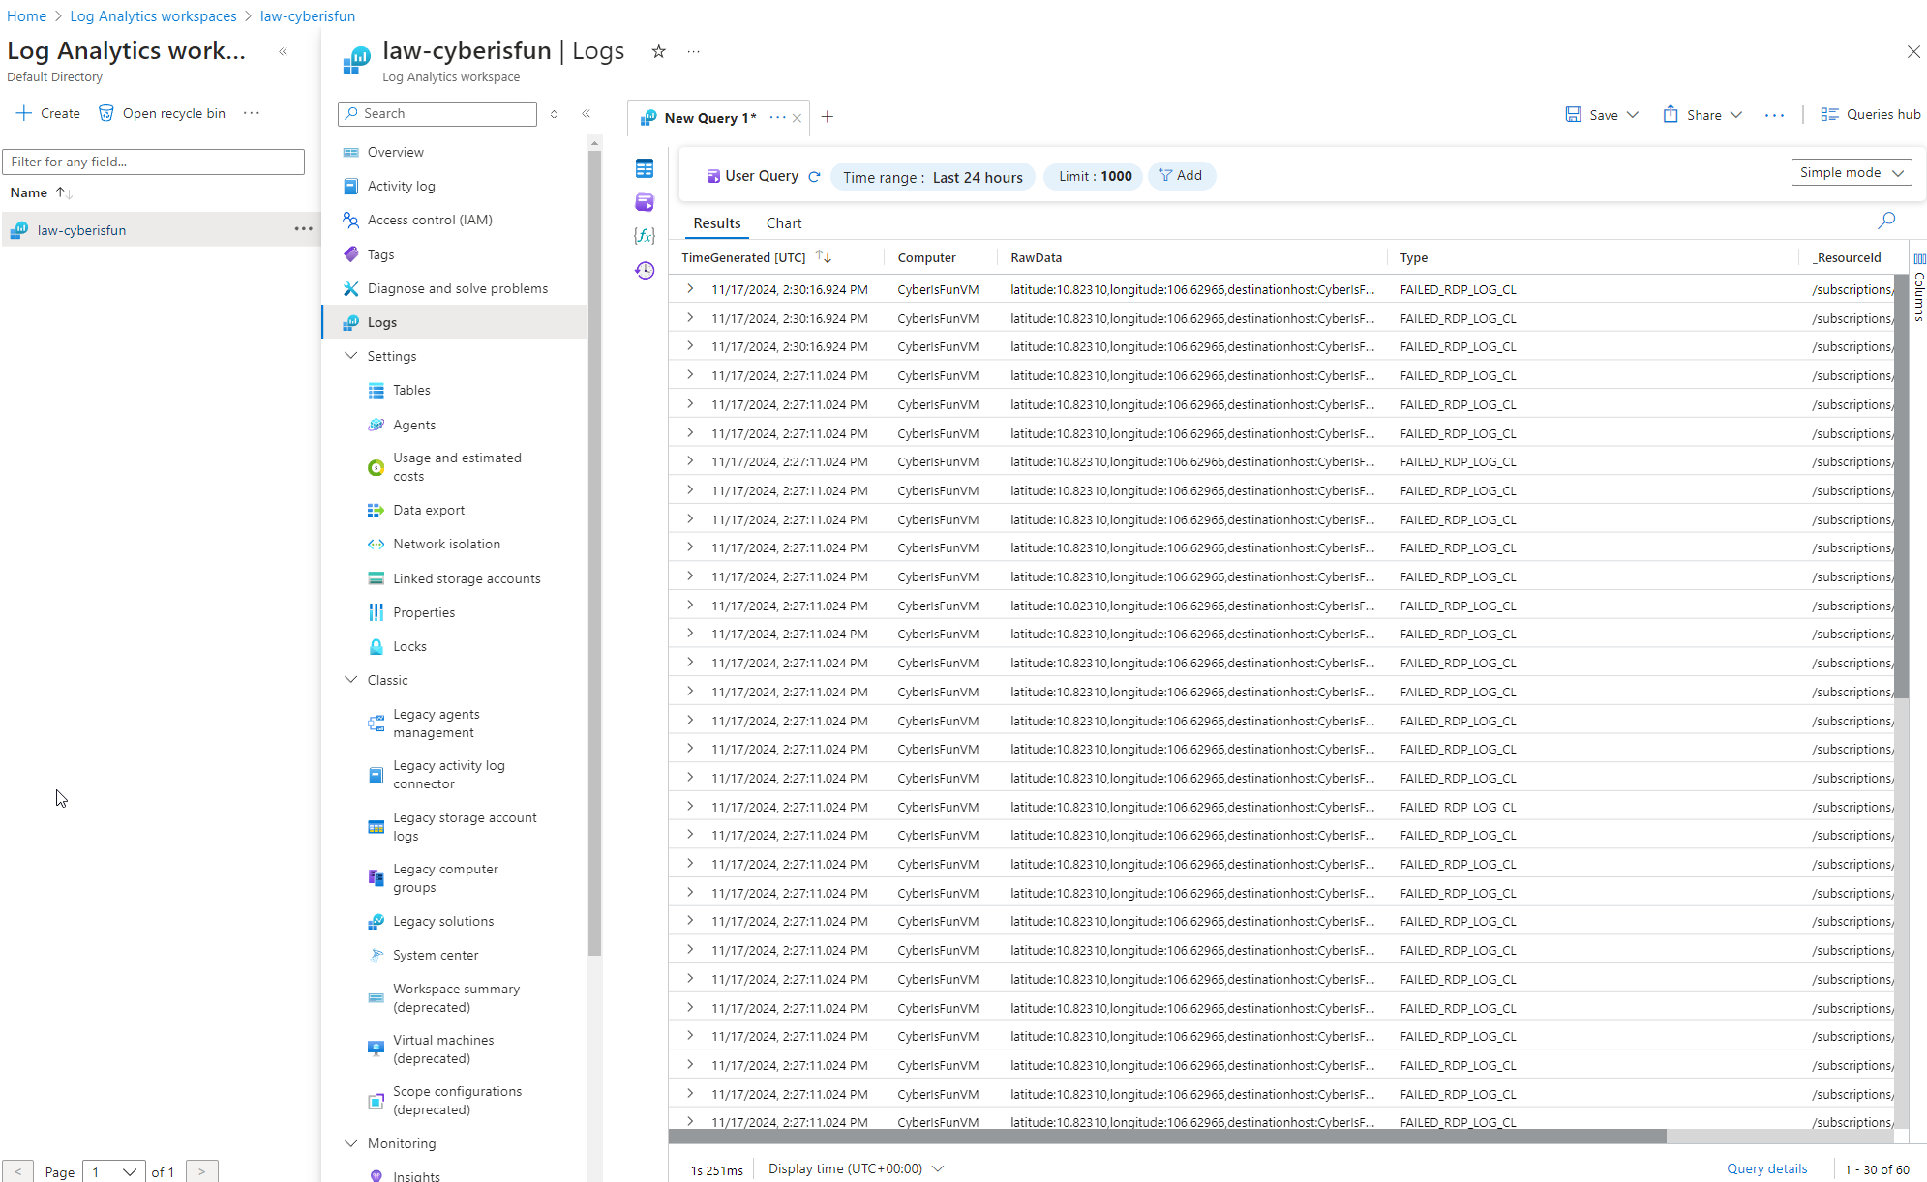Focus the resource menu Search field
Screen dimensions: 1927x1182
pos(437,113)
